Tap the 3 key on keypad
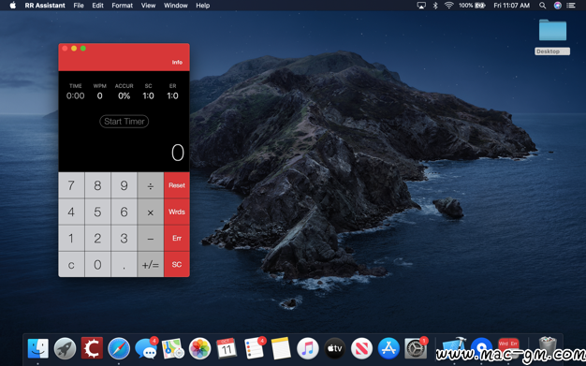 coord(125,238)
